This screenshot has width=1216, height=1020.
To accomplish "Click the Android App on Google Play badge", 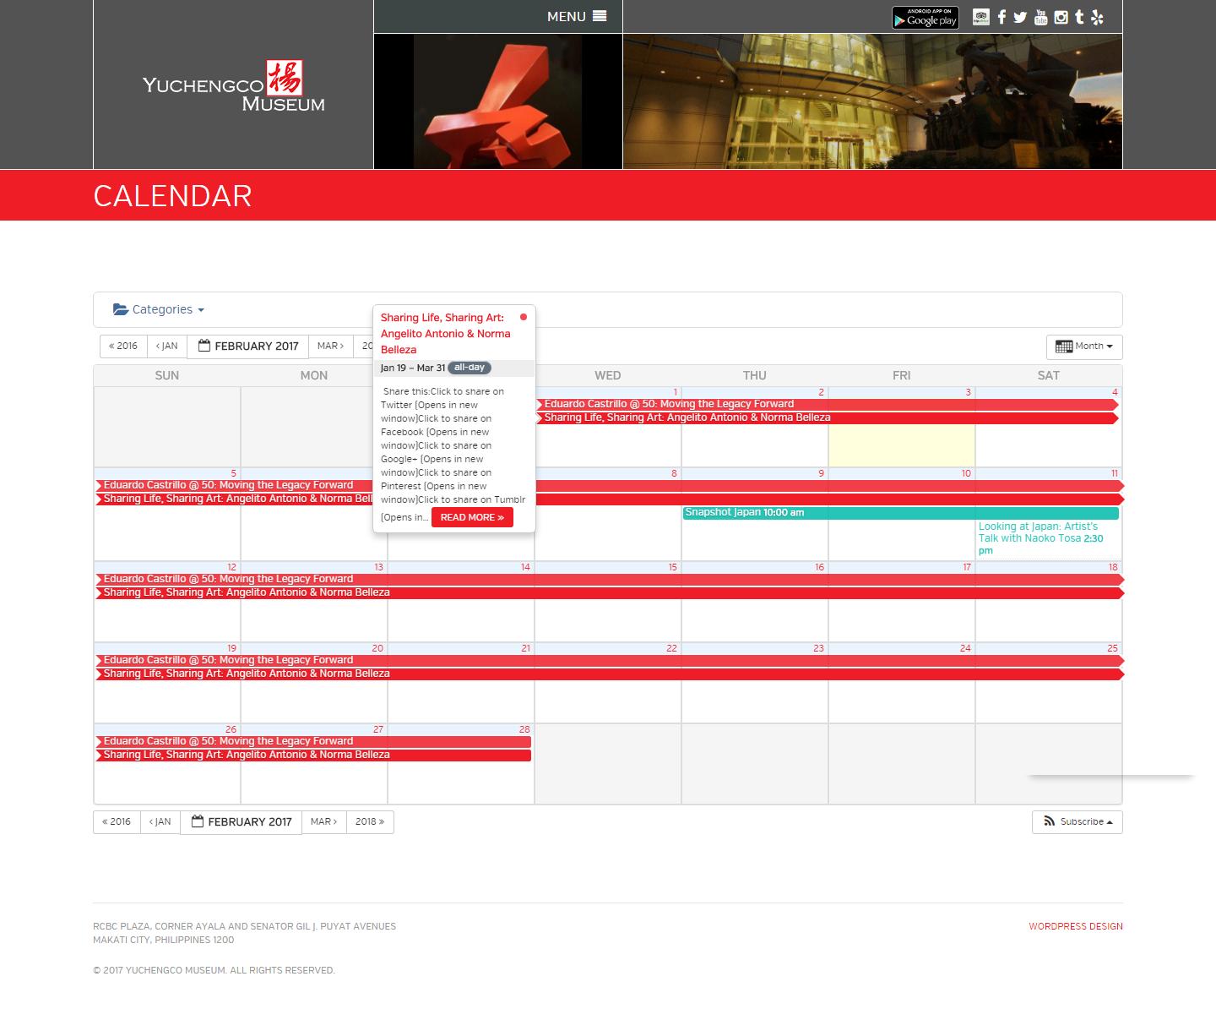I will click(926, 17).
